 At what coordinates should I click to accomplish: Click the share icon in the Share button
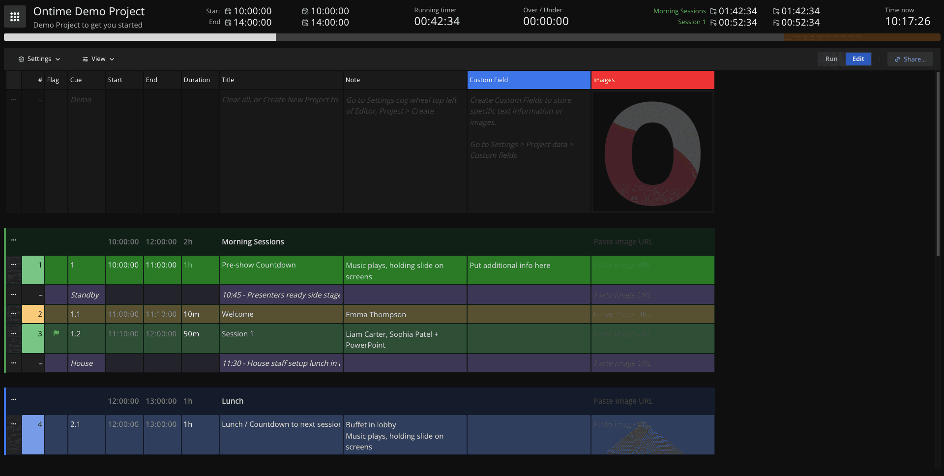[897, 59]
